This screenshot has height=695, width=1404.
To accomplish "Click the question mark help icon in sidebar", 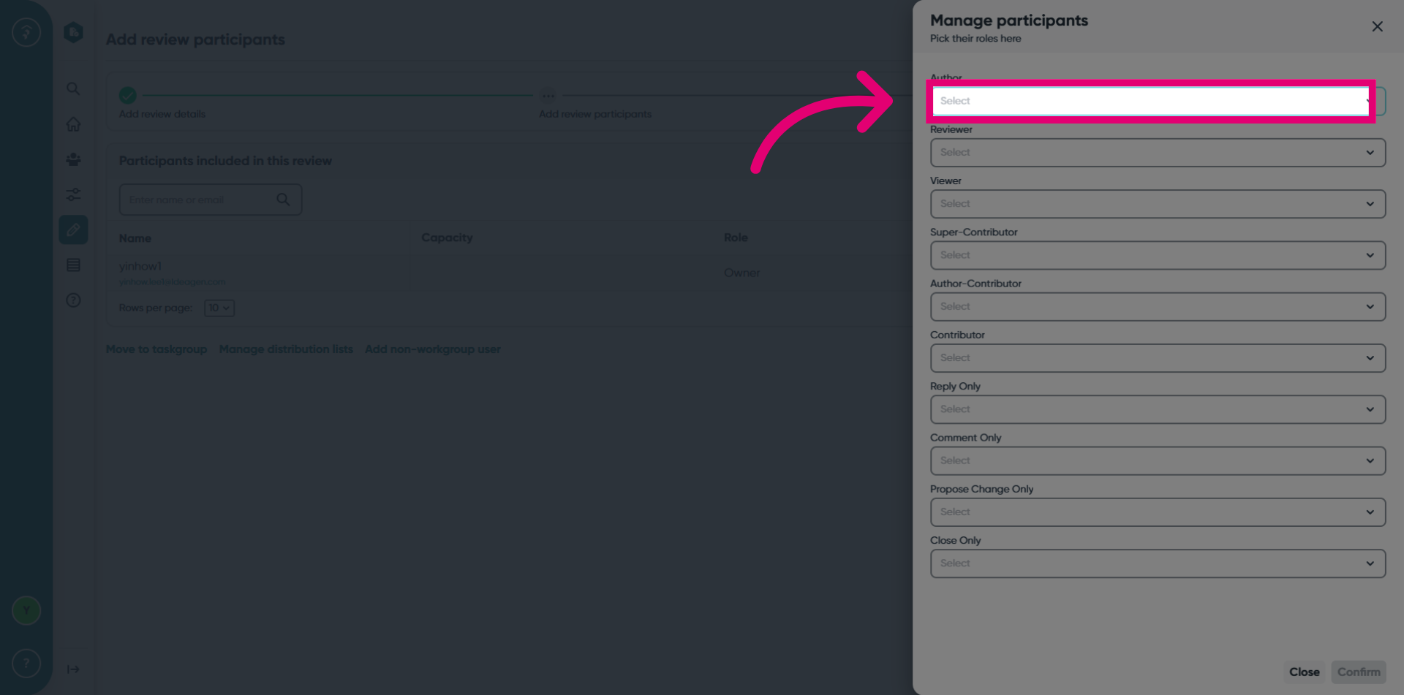I will pos(73,300).
